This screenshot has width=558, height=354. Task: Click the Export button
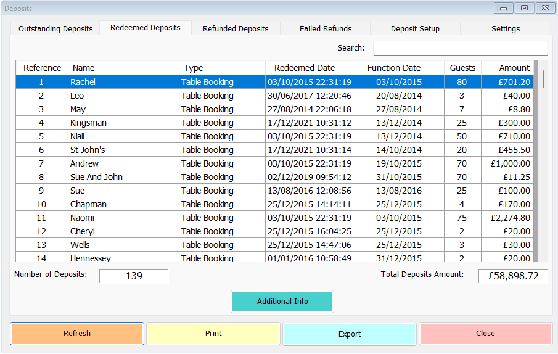coord(350,334)
